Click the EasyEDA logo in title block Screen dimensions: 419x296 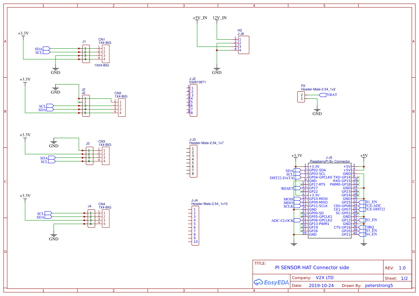[271, 282]
